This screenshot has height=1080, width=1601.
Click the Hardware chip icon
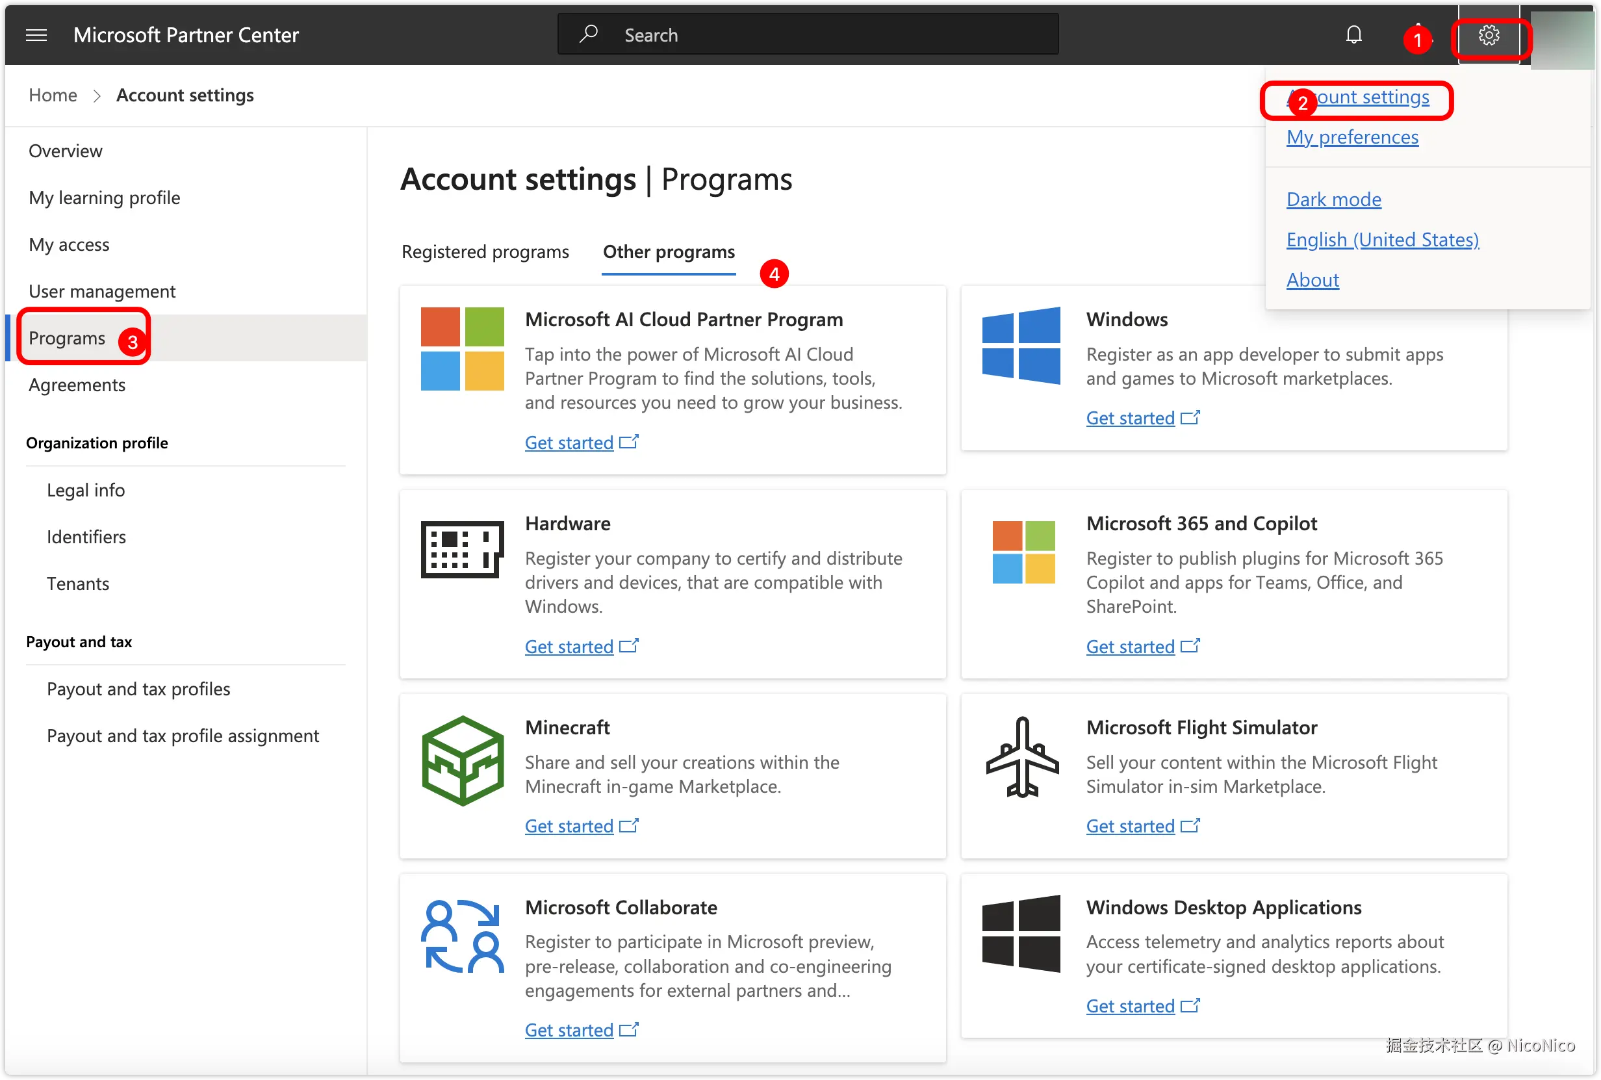point(462,549)
